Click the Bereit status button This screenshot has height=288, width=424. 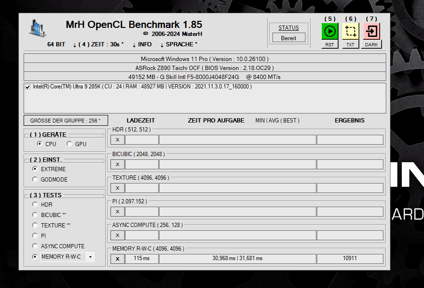289,38
